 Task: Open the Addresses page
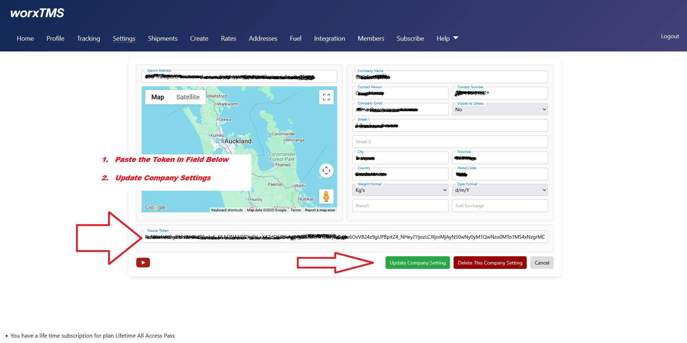263,39
